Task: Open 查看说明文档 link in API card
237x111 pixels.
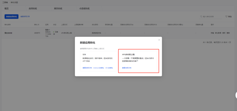Action: click(127, 68)
